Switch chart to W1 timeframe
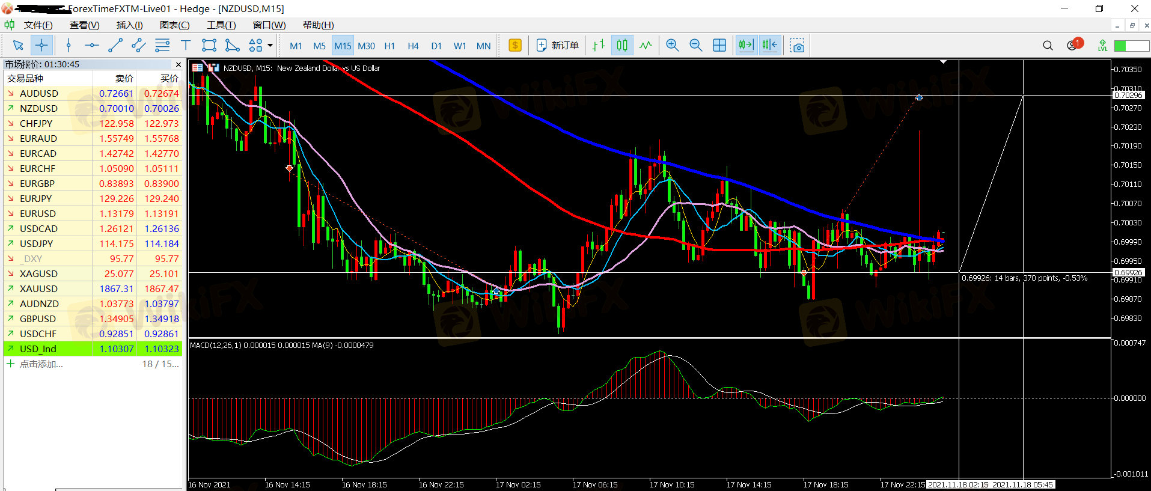 pos(460,46)
